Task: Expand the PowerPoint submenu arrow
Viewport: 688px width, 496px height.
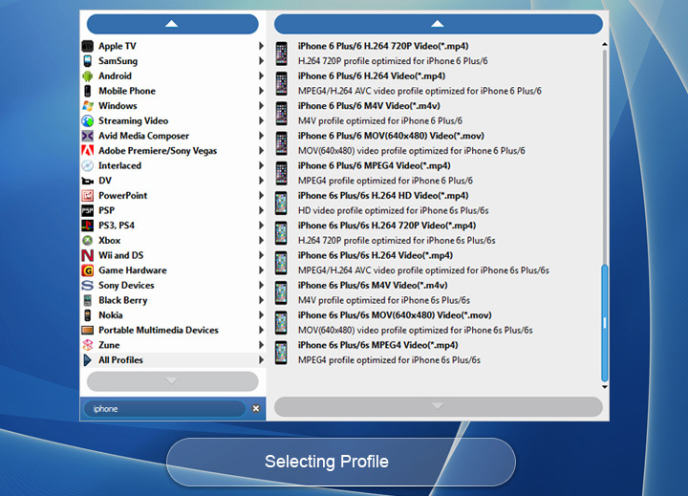Action: (261, 196)
